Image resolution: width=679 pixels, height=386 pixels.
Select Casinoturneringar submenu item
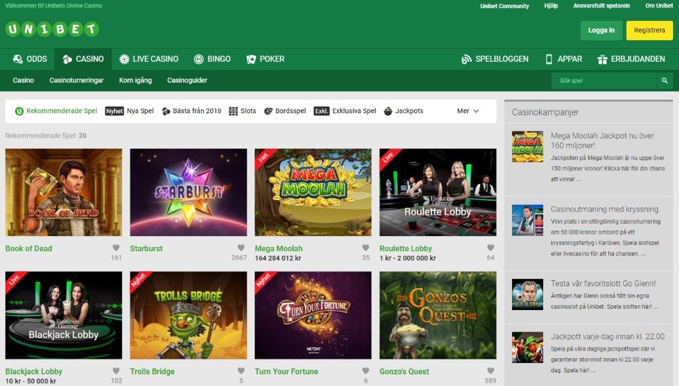click(76, 80)
